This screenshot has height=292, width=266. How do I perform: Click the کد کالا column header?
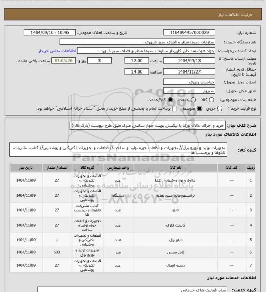231,168
